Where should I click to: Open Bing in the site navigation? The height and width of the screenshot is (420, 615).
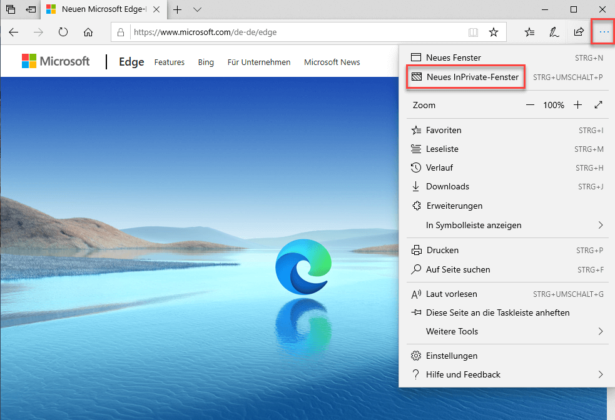click(206, 62)
